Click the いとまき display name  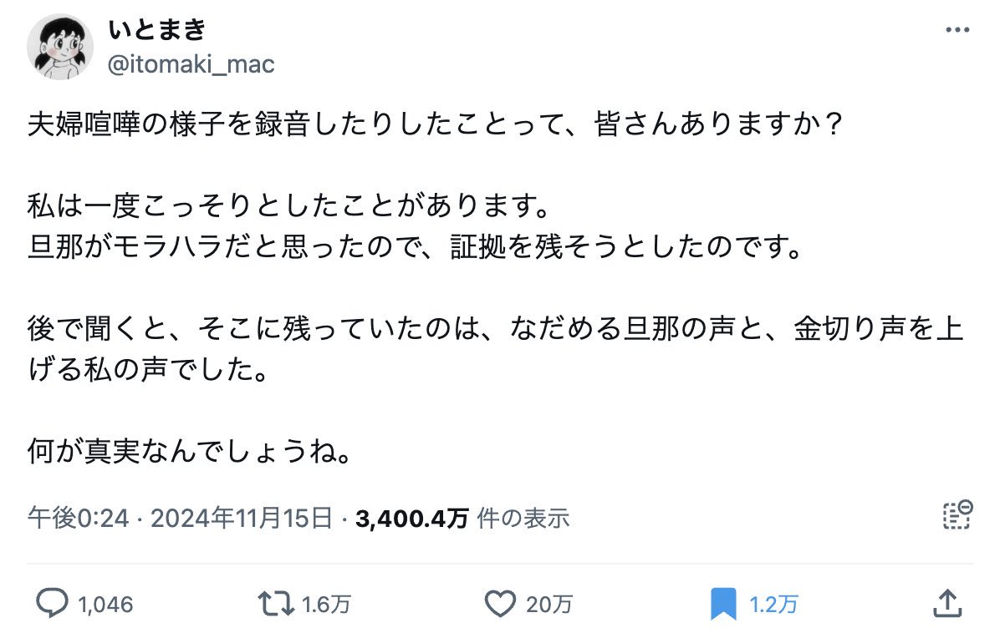(156, 30)
